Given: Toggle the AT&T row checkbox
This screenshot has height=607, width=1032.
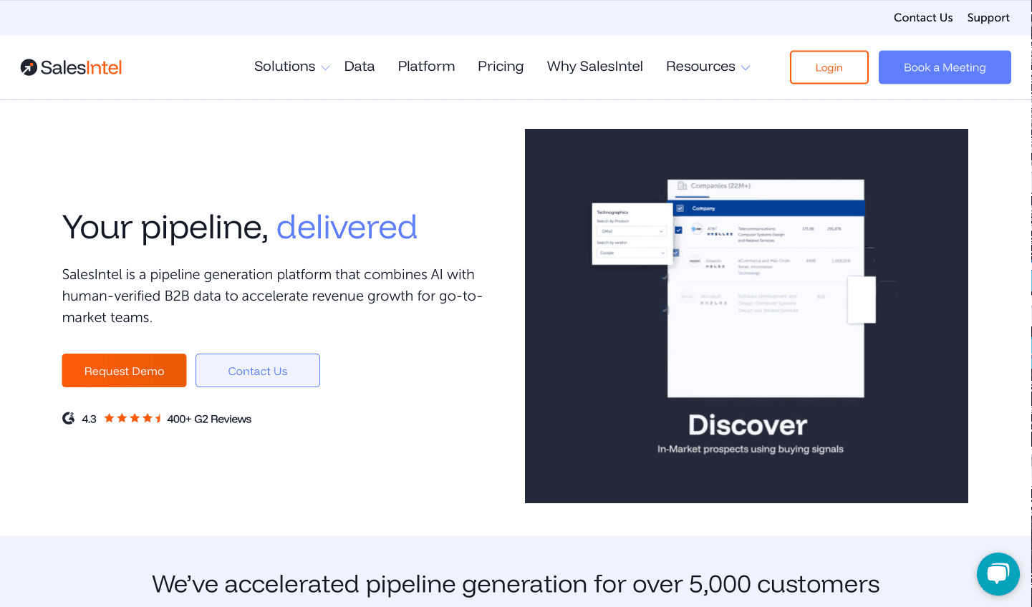Looking at the screenshot, I should [x=678, y=230].
